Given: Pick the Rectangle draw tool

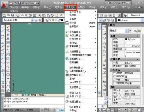Looking at the screenshot, I should [3, 43].
